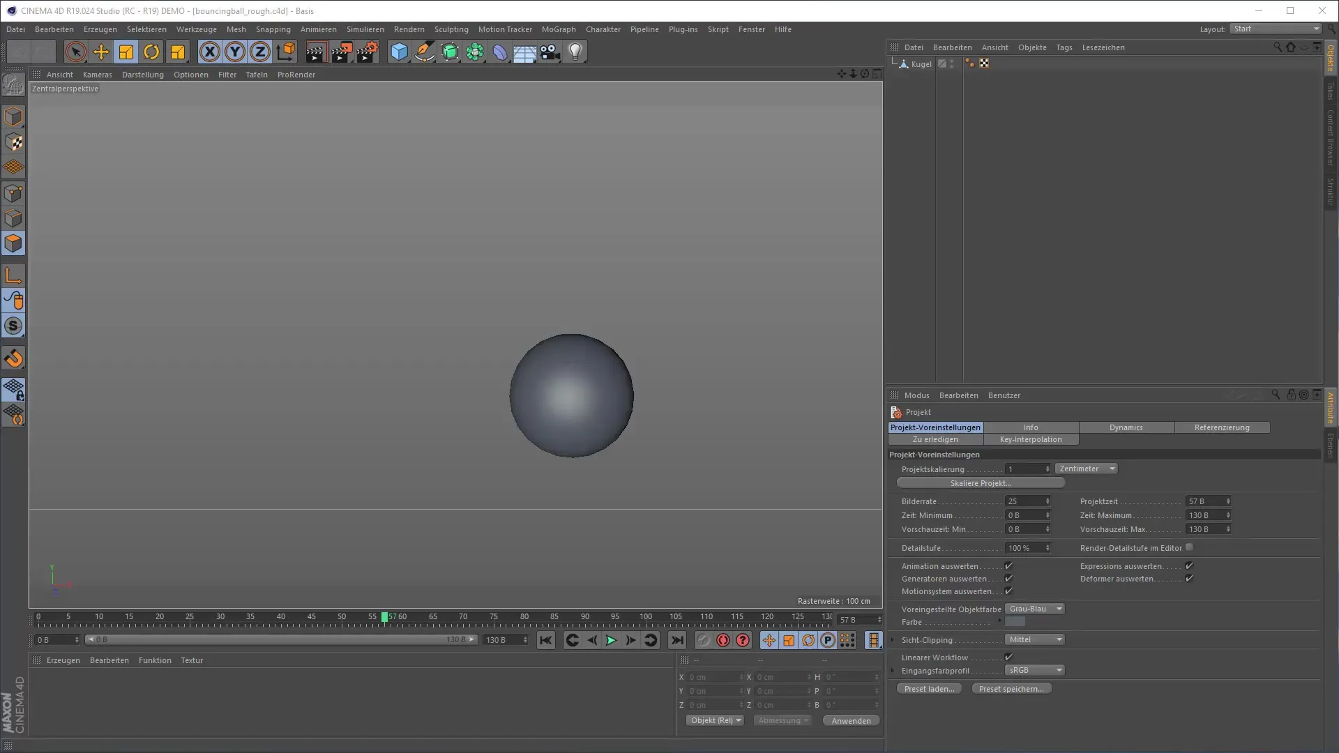Open the viewport Kameras menu
The height and width of the screenshot is (753, 1339).
[x=97, y=75]
